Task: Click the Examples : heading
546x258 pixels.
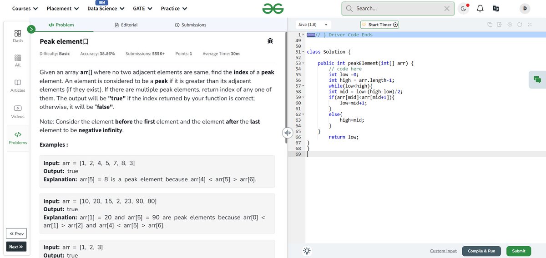Action: 54,144
